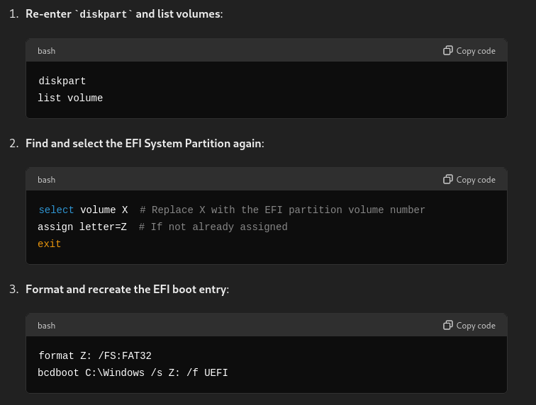Click the "bcdboot C:\Windows /s Z: /f UEFI" line
The image size is (536, 405).
[133, 373]
